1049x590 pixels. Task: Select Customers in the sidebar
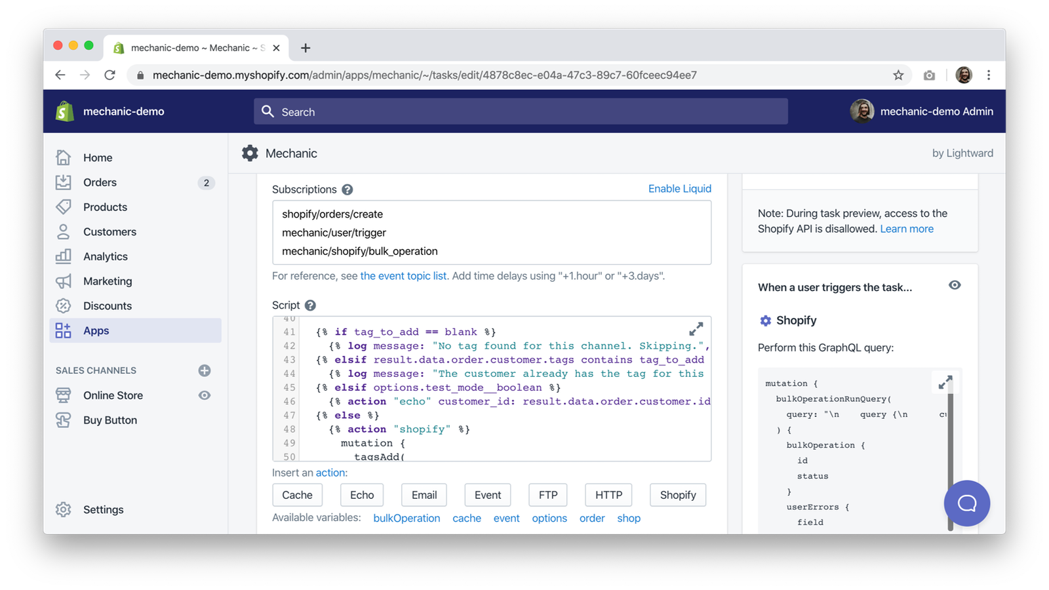click(109, 232)
